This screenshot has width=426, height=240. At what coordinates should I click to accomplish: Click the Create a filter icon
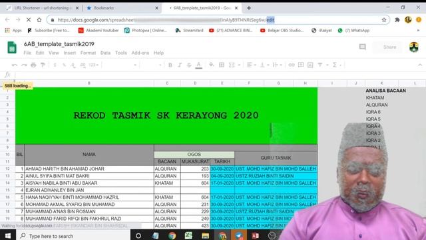click(x=320, y=65)
